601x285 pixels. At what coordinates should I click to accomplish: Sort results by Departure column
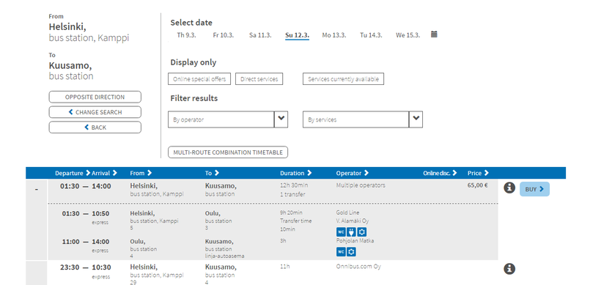coord(73,173)
